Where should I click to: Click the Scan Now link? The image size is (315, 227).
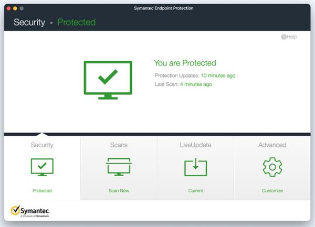(x=119, y=190)
